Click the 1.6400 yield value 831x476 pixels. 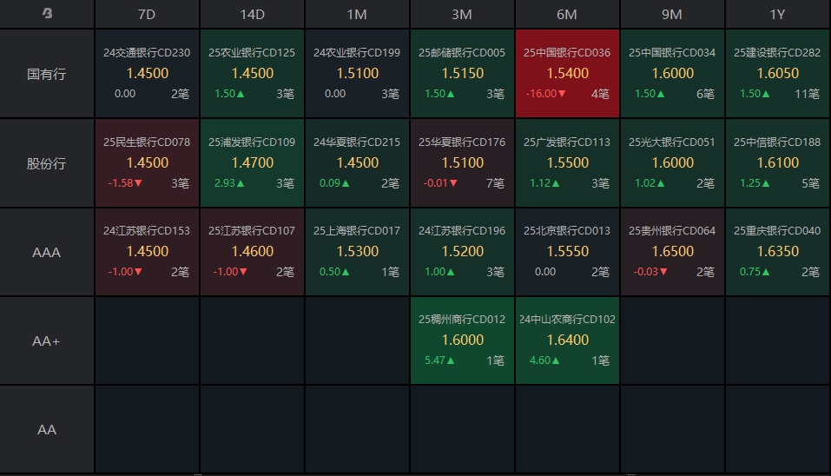568,340
